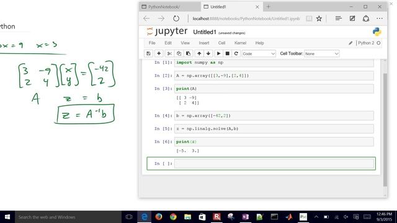Viewport: 397px width, 223px height.
Task: Open the File menu in Jupyter
Action: (x=152, y=43)
